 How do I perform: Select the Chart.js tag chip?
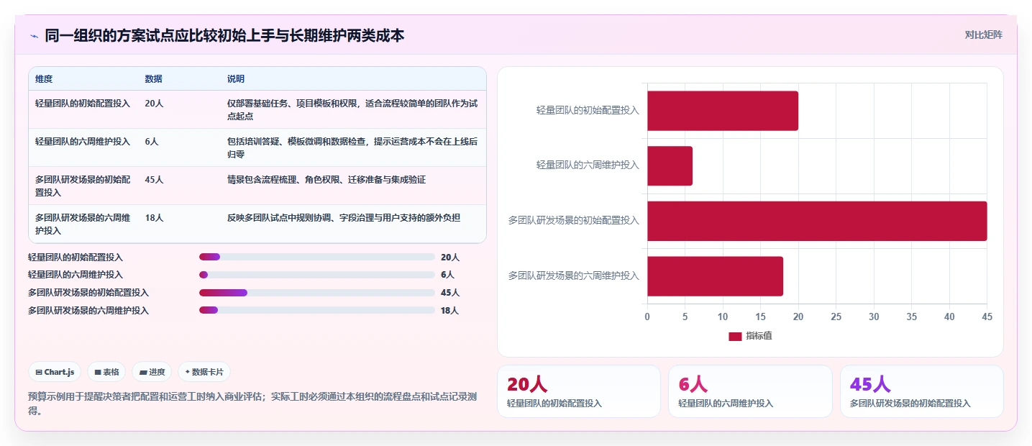coord(55,372)
